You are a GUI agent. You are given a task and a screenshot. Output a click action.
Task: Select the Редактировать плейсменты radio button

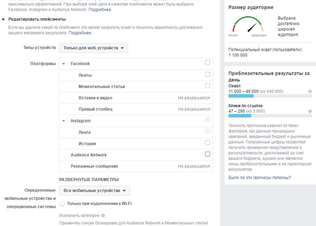(3, 19)
